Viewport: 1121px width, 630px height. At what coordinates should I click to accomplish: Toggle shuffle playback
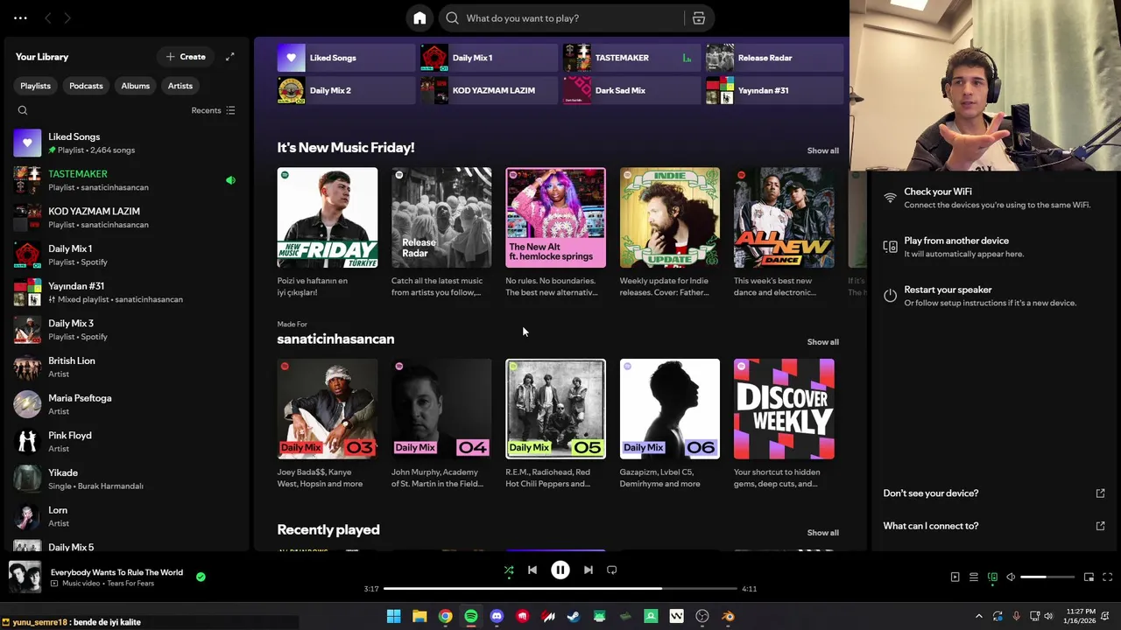509,570
